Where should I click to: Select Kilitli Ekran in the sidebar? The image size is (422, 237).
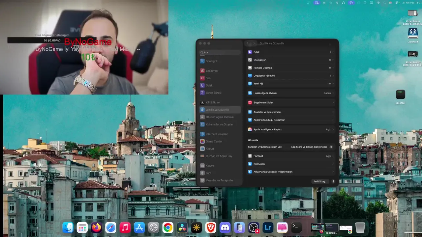click(x=220, y=102)
